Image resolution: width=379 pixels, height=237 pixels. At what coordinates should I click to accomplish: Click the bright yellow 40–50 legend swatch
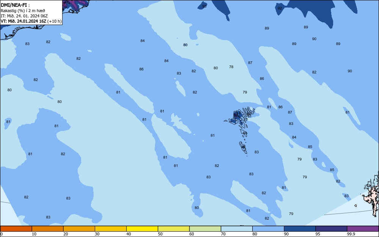142,229
